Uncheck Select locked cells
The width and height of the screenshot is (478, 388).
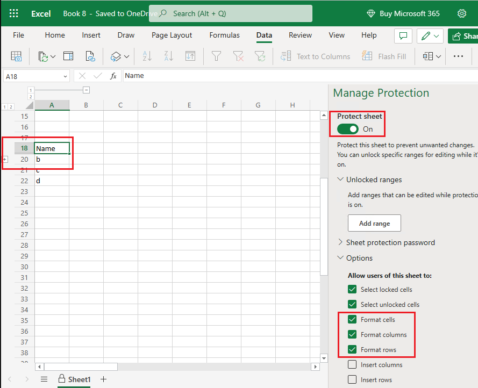[352, 289]
